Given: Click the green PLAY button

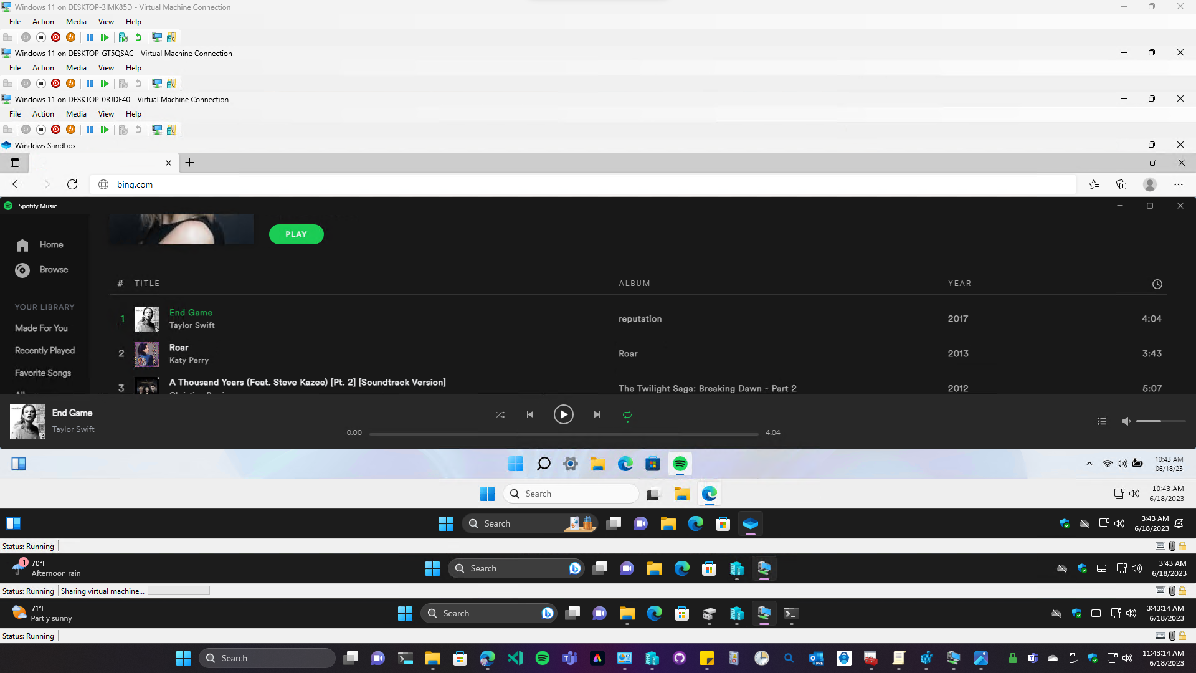Looking at the screenshot, I should point(296,234).
